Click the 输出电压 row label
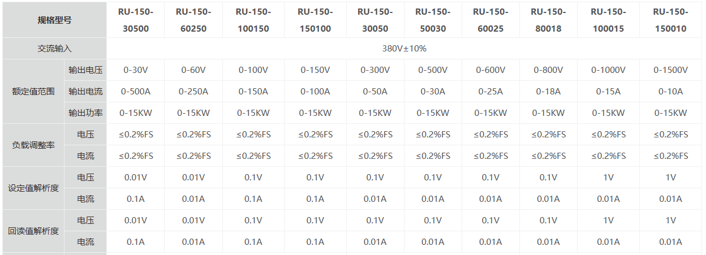The image size is (706, 255). click(x=85, y=70)
